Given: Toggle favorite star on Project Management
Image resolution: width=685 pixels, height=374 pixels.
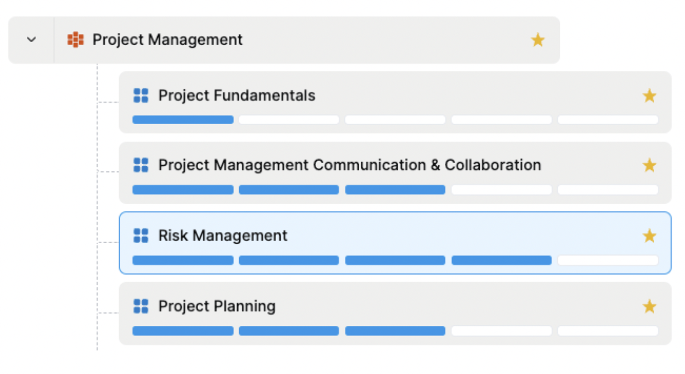Looking at the screenshot, I should 538,40.
